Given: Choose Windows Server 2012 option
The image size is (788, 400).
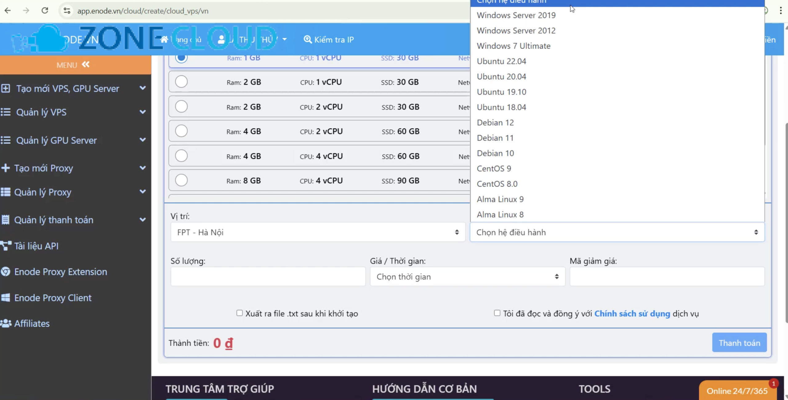Looking at the screenshot, I should [617, 30].
